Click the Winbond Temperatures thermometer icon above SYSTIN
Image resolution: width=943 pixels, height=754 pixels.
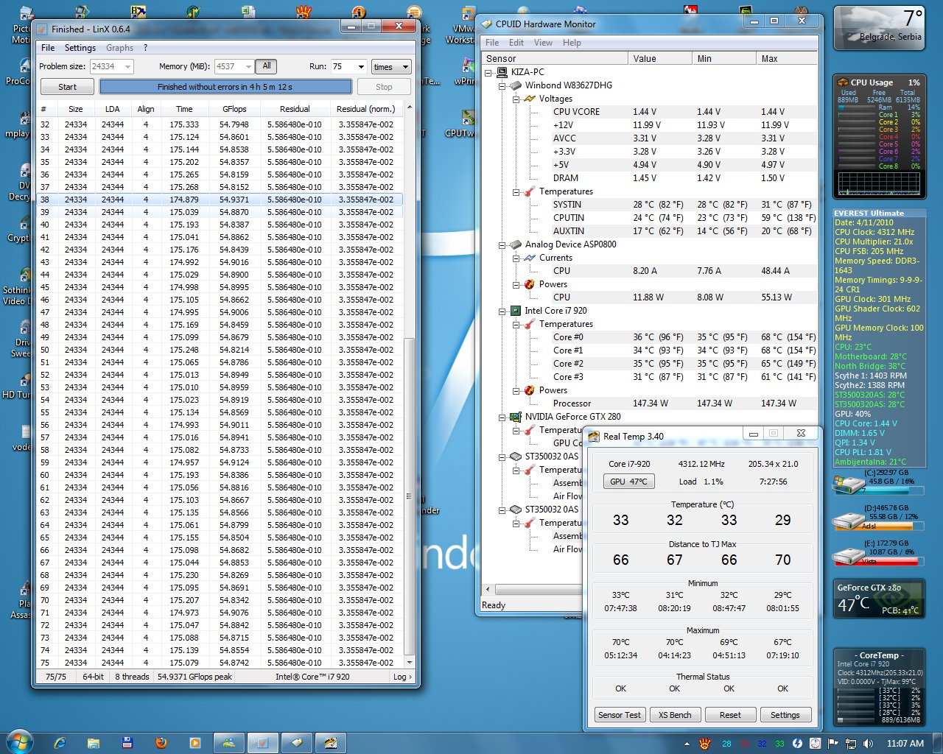click(x=530, y=191)
